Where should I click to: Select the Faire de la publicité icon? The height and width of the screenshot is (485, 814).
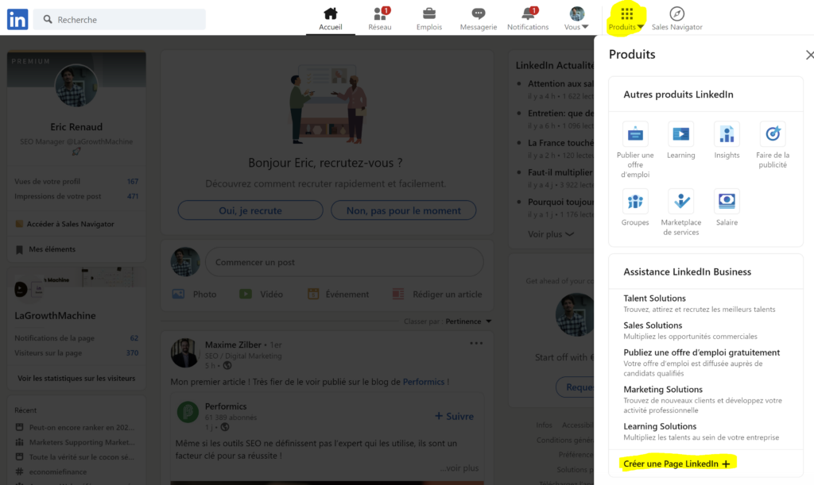772,134
